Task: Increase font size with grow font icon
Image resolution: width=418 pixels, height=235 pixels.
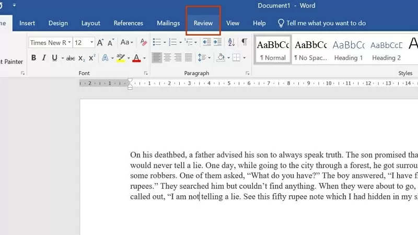Action: point(100,42)
